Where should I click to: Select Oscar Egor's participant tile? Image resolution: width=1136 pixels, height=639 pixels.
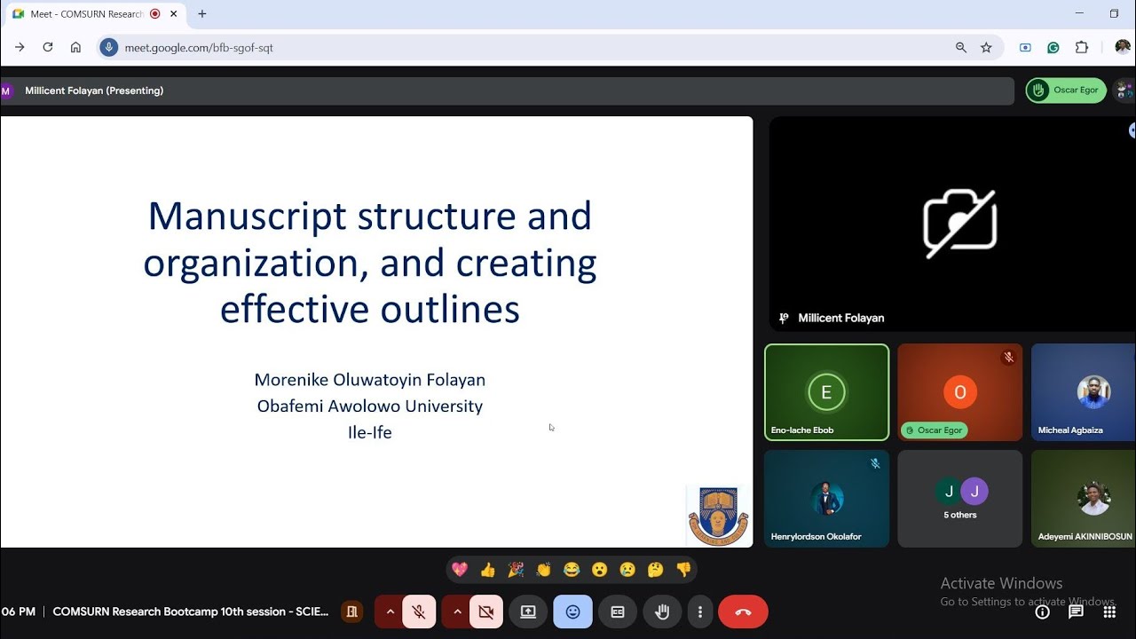[x=959, y=392]
